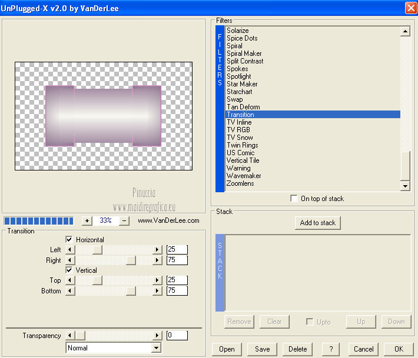Click filter list scroll up arrow

[405, 31]
